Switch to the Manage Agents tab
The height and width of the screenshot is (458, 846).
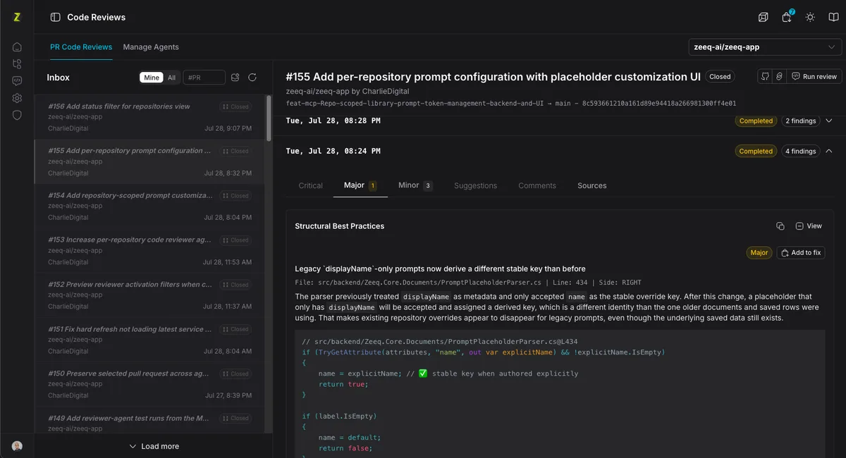point(151,47)
